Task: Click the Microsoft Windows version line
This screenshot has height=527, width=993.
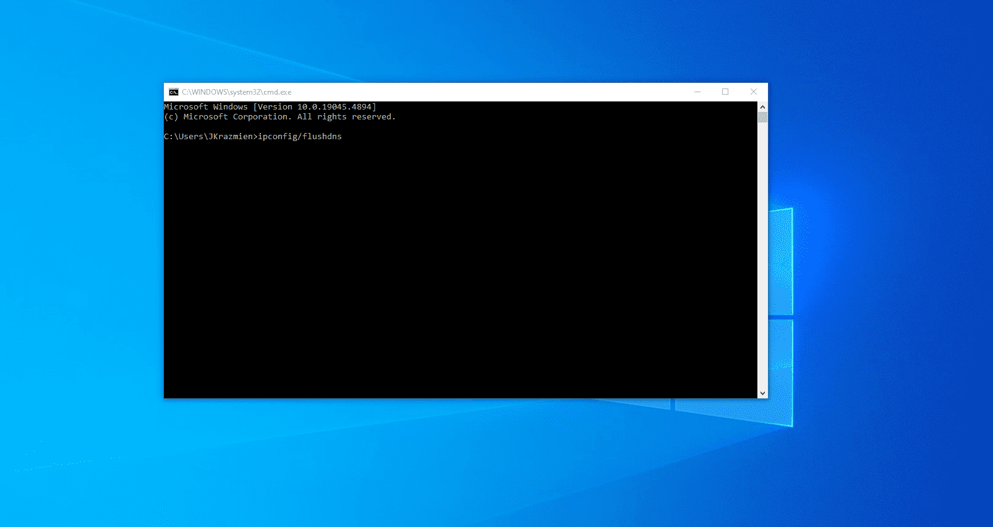Action: [x=270, y=107]
